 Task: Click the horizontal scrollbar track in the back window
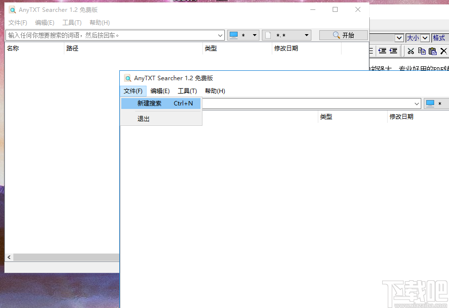(x=66, y=257)
